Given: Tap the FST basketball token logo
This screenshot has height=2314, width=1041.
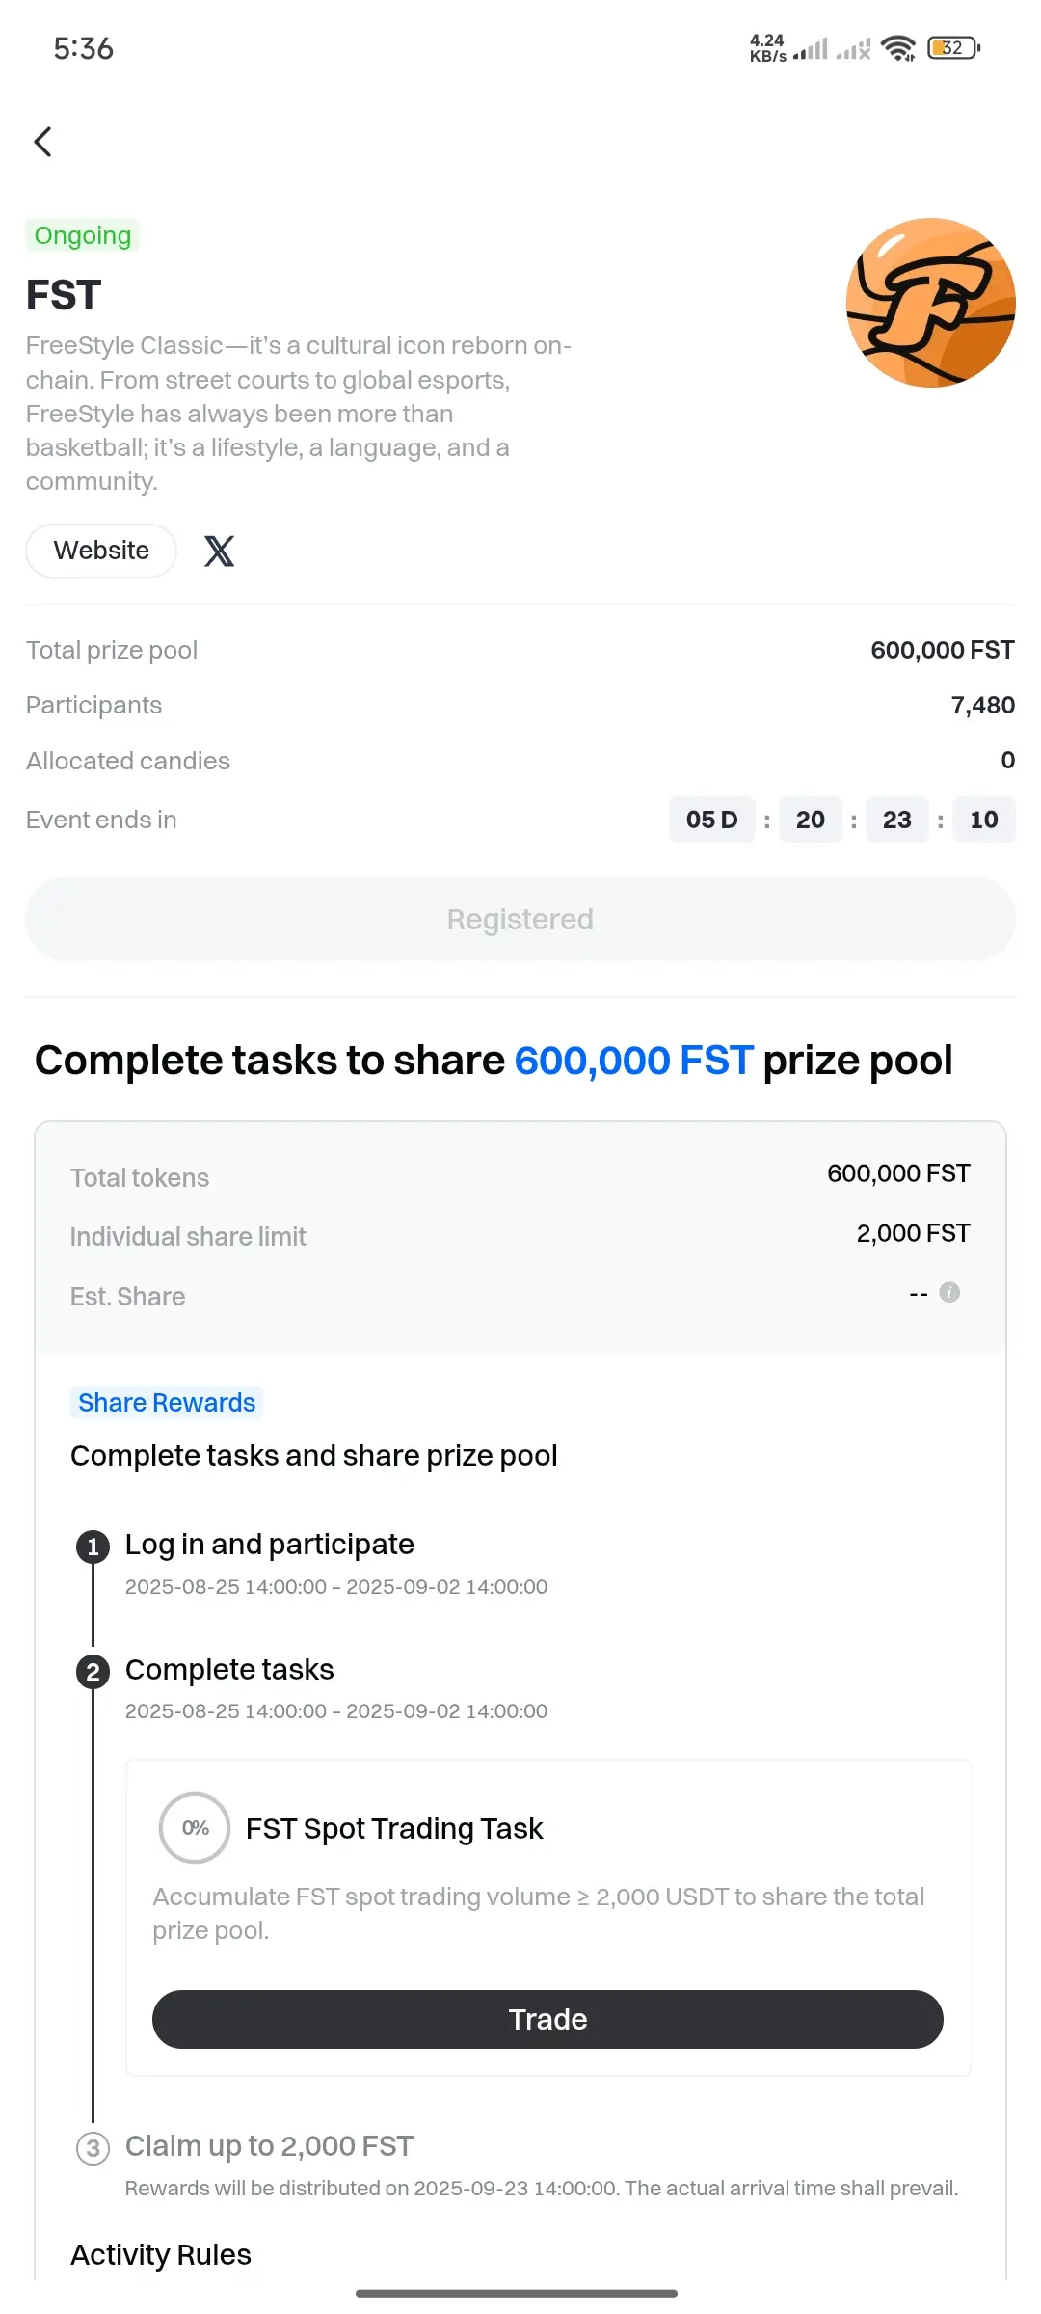Looking at the screenshot, I should click(x=930, y=303).
